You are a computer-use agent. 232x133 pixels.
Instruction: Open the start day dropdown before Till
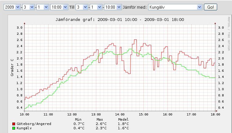tap(43, 7)
